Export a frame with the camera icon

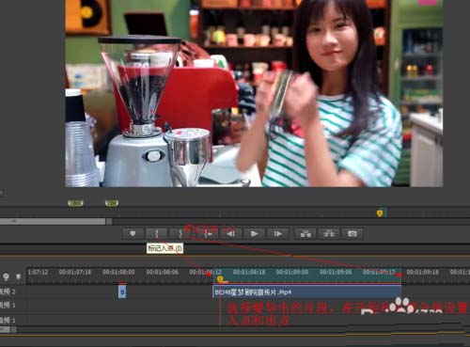(x=352, y=234)
